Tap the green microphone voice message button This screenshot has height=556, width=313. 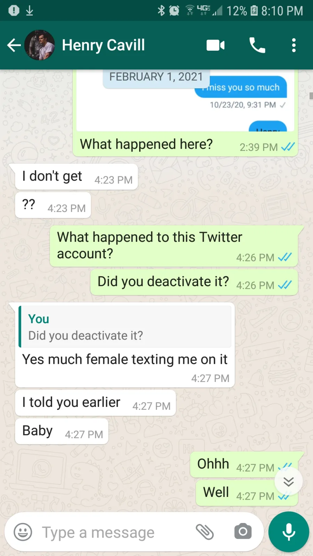[x=289, y=532]
